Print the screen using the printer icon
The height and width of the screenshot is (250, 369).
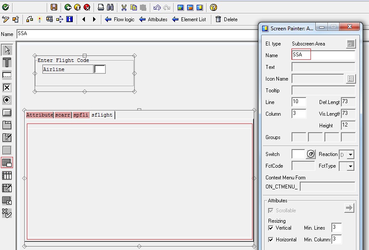tap(100, 6)
